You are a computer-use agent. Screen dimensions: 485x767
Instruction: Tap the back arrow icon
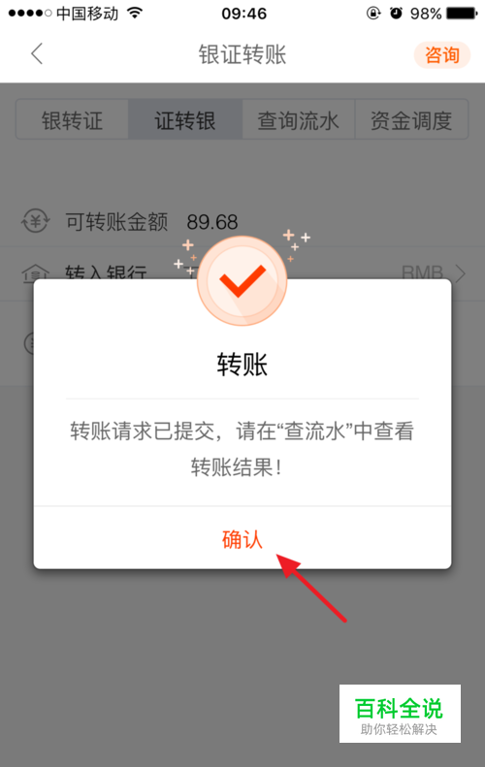pyautogui.click(x=37, y=53)
